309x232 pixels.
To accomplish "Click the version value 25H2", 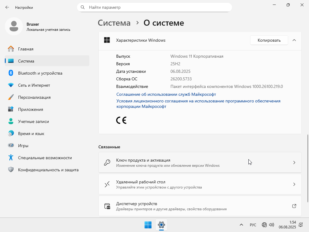I will point(175,64).
